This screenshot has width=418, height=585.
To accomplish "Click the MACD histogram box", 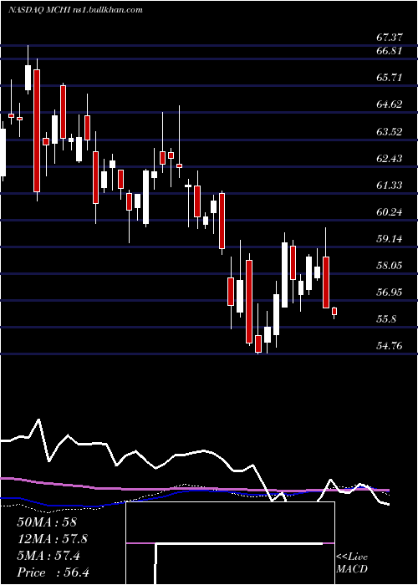I will [x=230, y=543].
